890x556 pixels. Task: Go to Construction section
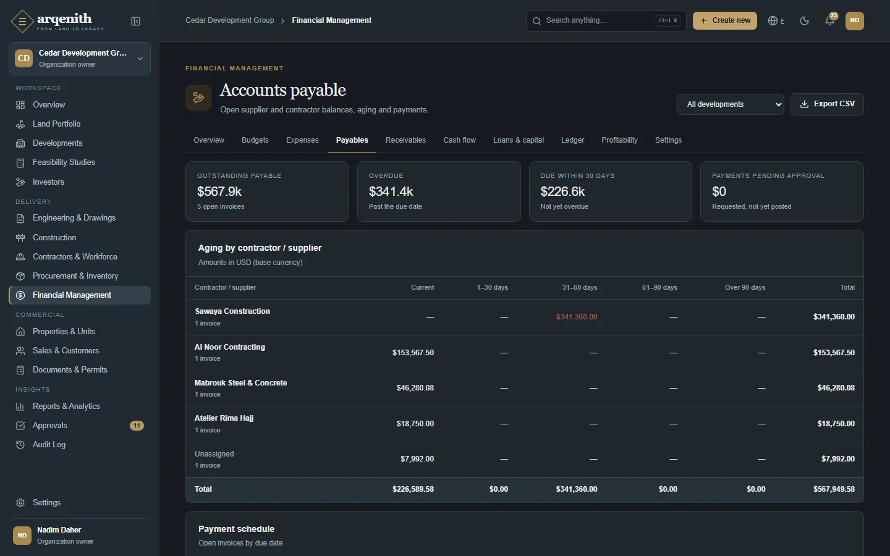tap(80, 238)
